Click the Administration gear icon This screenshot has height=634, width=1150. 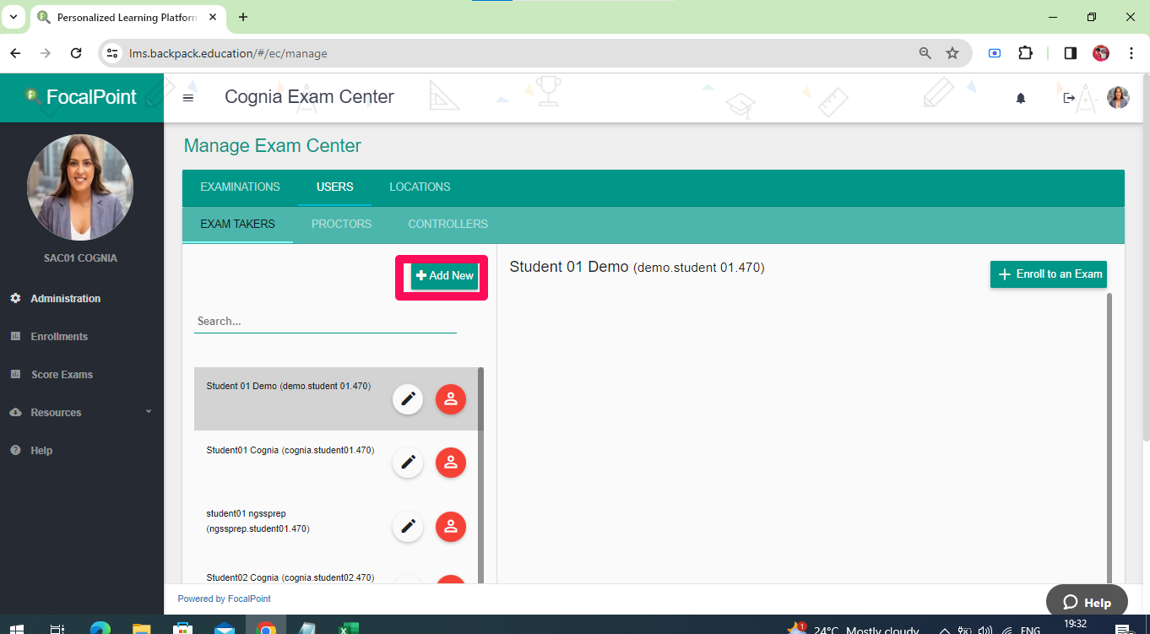[x=15, y=298]
